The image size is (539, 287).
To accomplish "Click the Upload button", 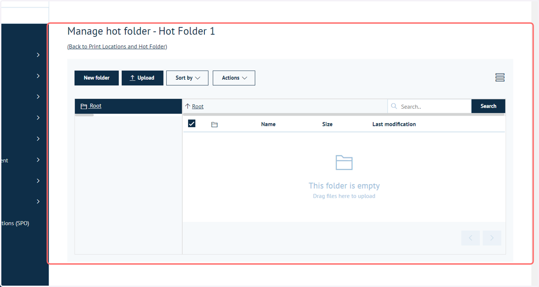I will coord(142,78).
